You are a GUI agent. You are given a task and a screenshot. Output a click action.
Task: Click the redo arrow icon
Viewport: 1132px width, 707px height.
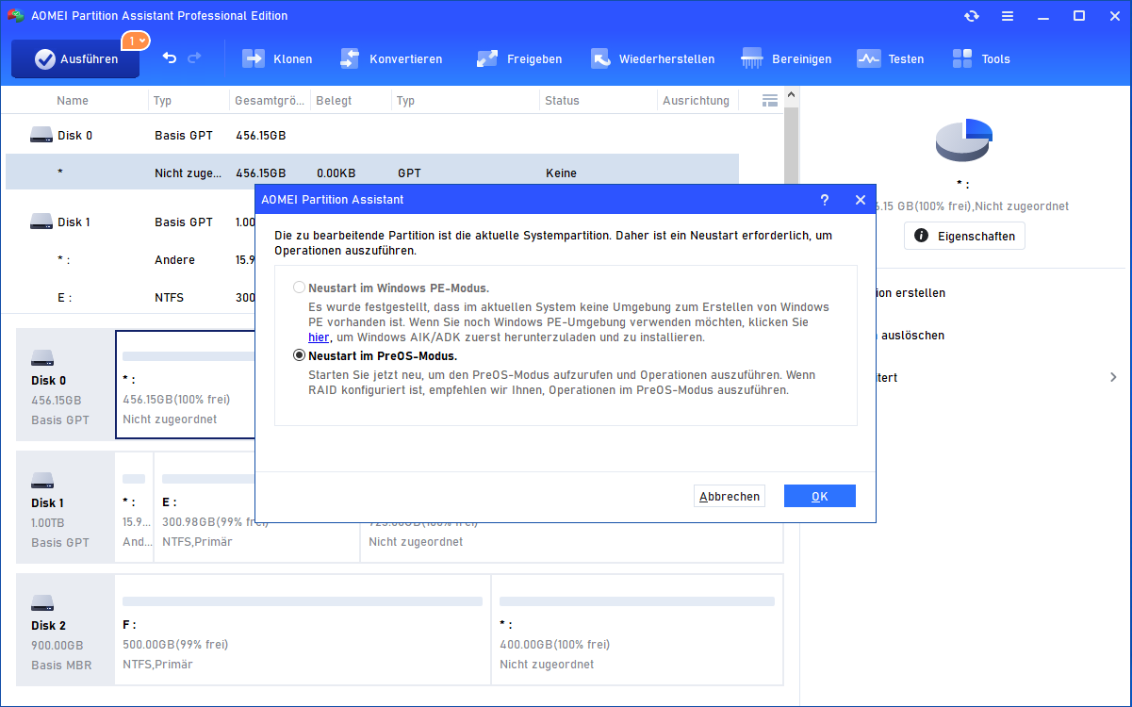pyautogui.click(x=194, y=58)
